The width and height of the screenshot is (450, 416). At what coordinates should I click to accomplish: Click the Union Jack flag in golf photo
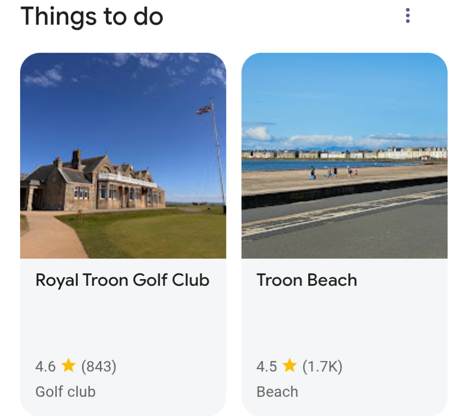204,110
